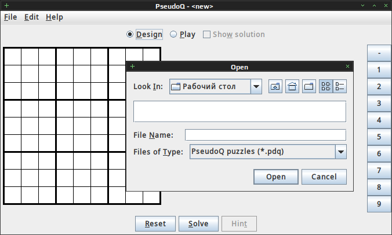Screen dimensions: 392x235
Task: Open the Edit menu
Action: [x=31, y=17]
